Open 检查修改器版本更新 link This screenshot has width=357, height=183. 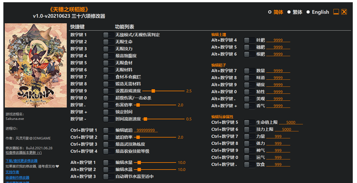coord(24,153)
